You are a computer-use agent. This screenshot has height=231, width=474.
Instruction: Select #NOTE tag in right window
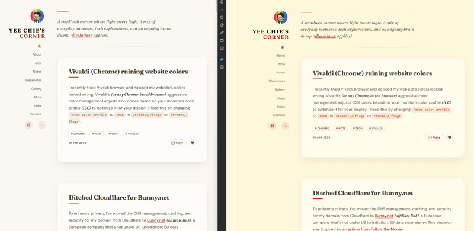pos(341,129)
